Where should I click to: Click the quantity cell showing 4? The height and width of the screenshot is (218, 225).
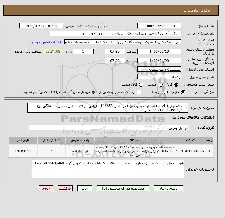[52, 151]
